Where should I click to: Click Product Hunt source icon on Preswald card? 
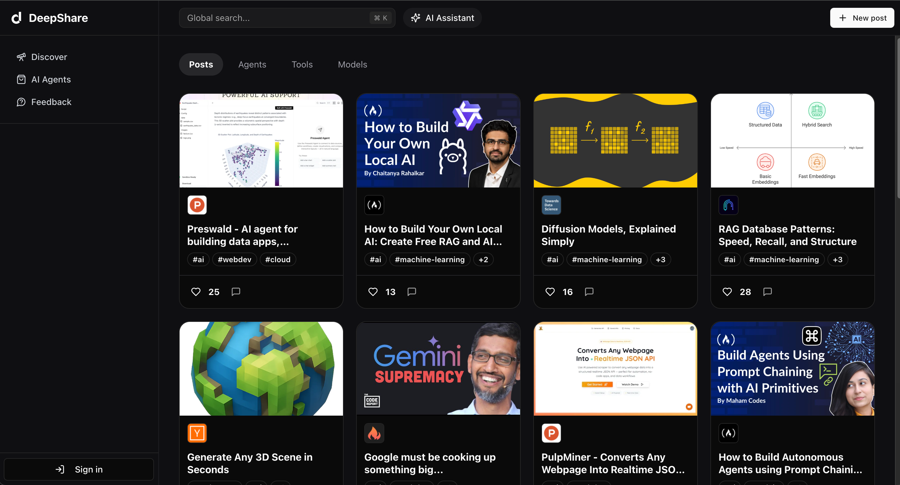[x=197, y=205]
